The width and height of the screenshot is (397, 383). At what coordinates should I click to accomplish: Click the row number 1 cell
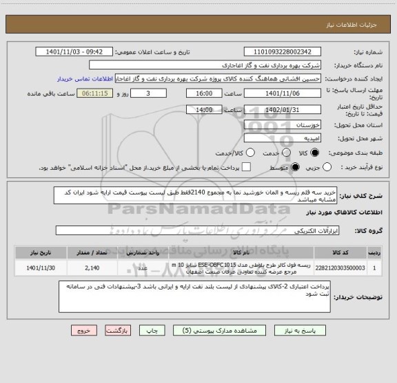pos(374,268)
